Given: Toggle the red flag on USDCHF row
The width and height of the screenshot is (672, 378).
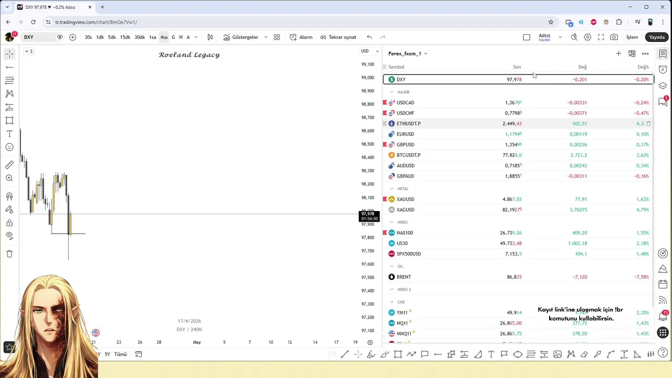Looking at the screenshot, I should pyautogui.click(x=385, y=113).
